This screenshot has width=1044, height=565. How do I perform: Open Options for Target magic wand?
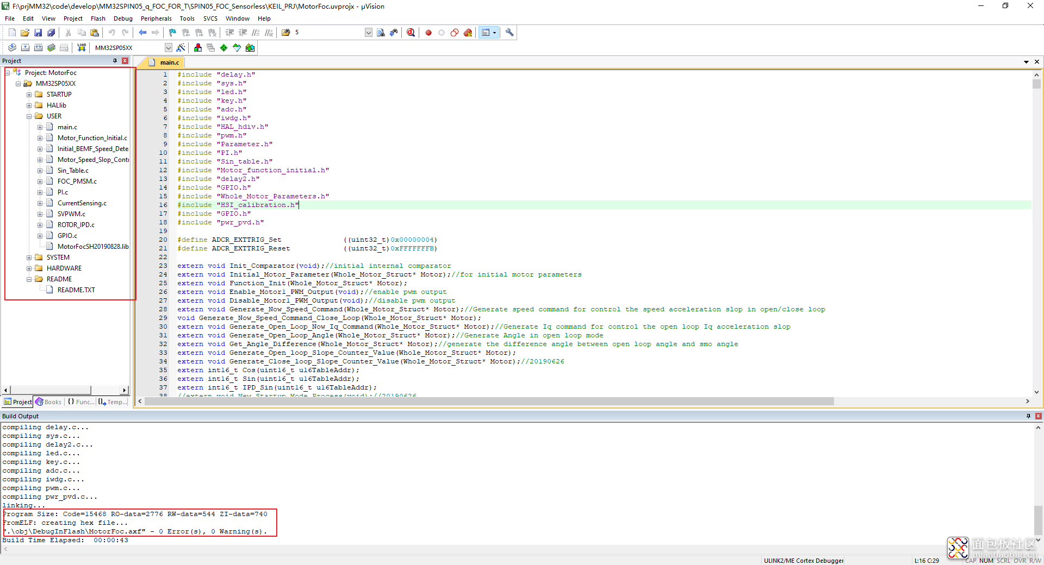[x=181, y=48]
